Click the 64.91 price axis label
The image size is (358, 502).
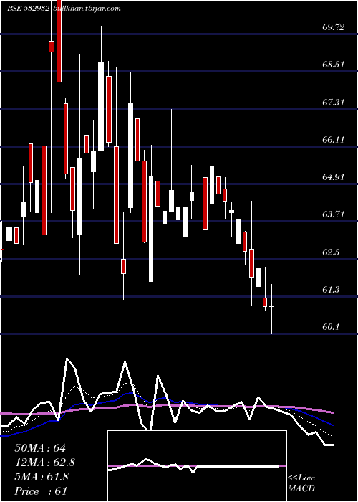click(334, 176)
